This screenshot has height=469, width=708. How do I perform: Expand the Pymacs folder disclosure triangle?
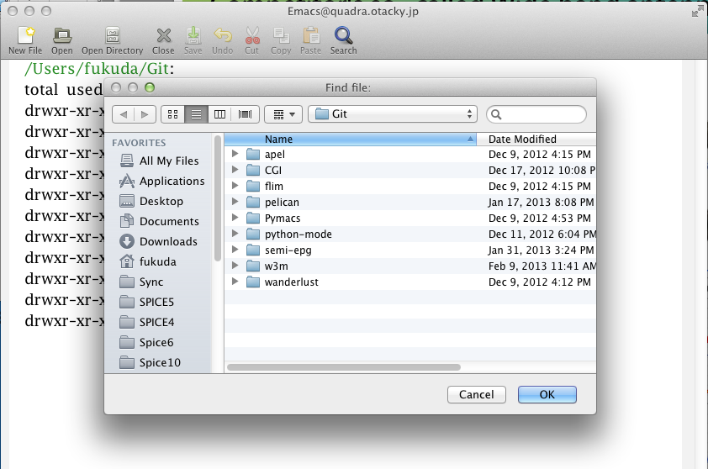235,218
